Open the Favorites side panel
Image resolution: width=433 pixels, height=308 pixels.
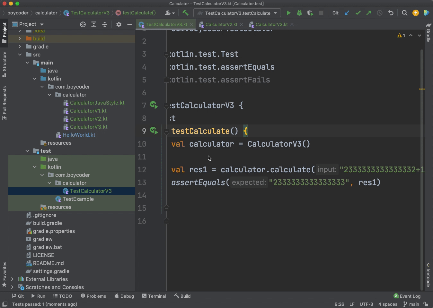pyautogui.click(x=4, y=275)
